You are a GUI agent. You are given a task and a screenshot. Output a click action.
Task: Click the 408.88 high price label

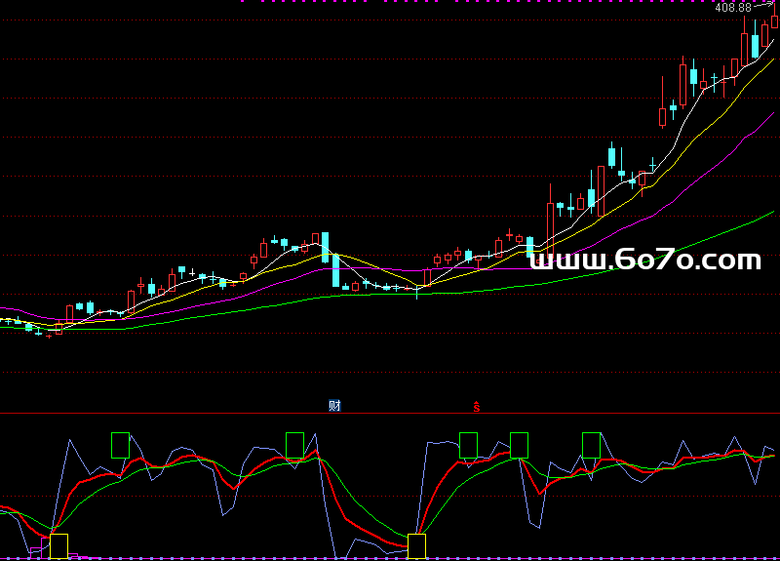tap(733, 8)
